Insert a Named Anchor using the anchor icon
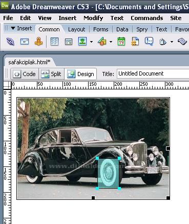 pyautogui.click(x=38, y=41)
